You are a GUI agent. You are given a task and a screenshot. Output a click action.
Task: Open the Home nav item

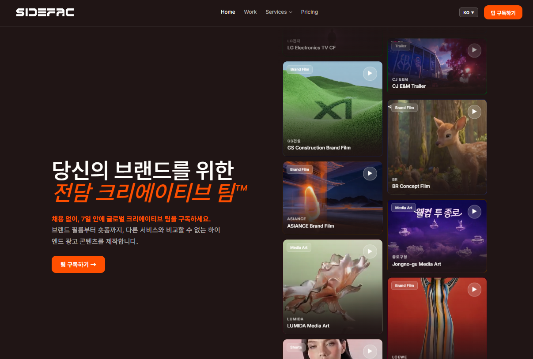click(228, 12)
